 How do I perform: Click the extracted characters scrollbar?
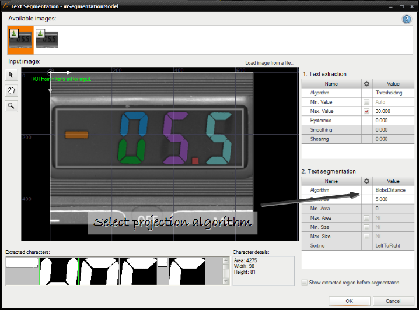(226, 271)
